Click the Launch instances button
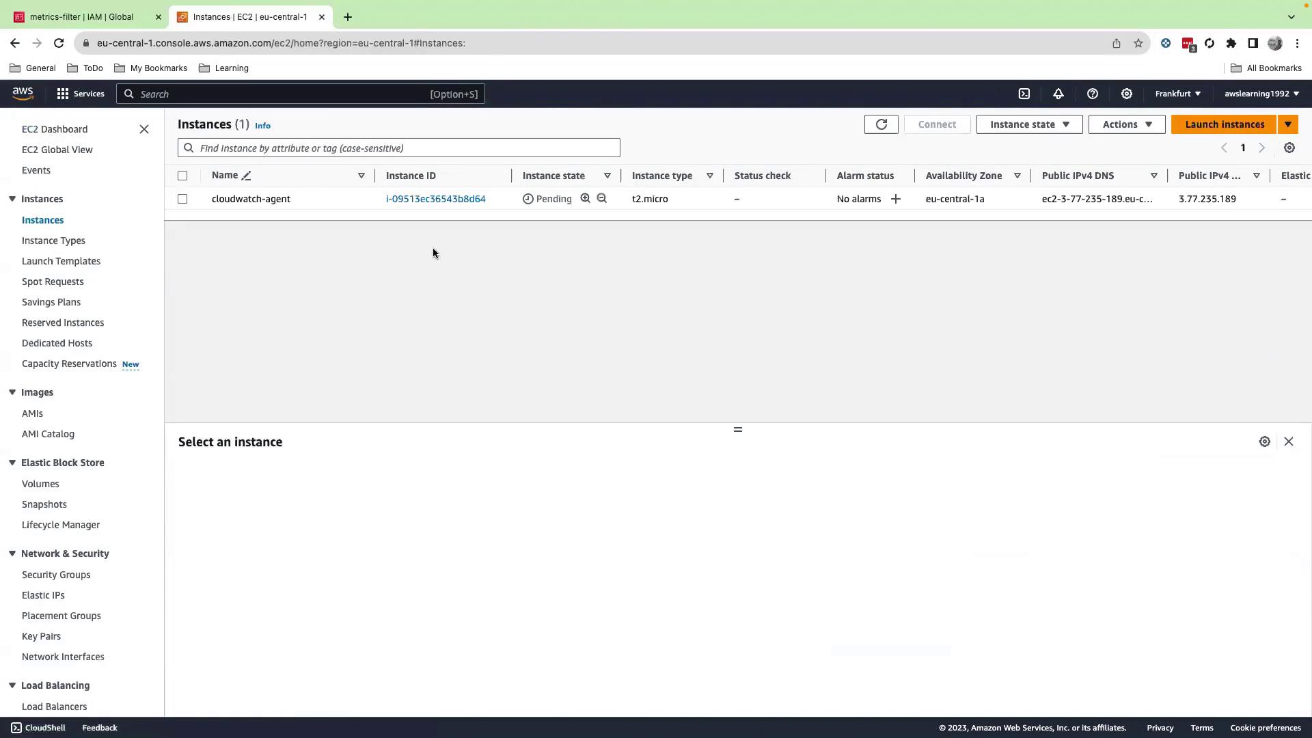 [1224, 124]
